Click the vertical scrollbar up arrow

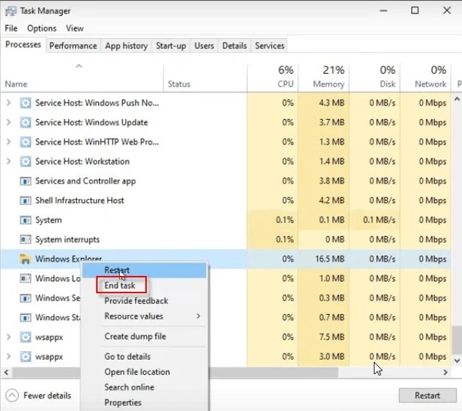[x=457, y=99]
